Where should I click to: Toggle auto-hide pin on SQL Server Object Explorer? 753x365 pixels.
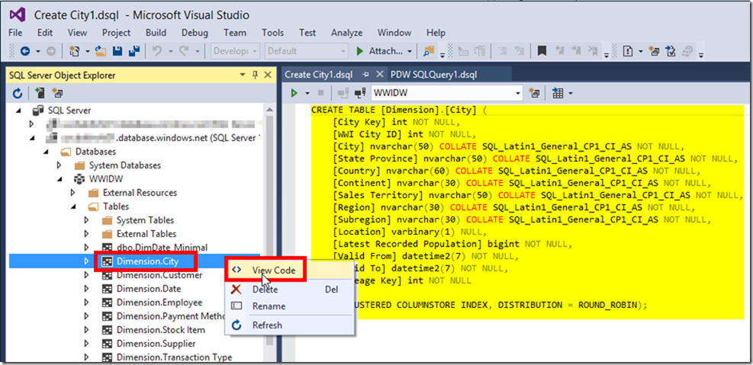click(256, 75)
